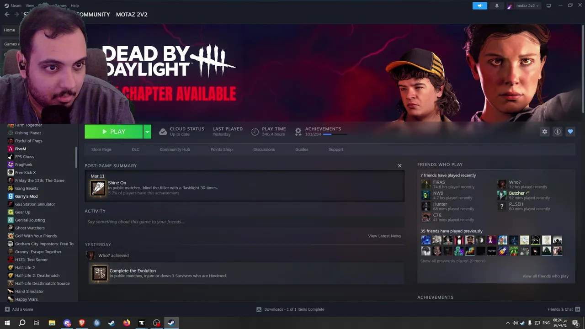Open the Steam menu
This screenshot has width=585, height=329.
pos(13,5)
